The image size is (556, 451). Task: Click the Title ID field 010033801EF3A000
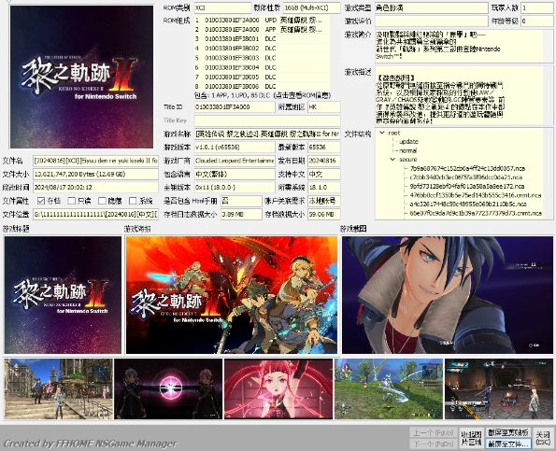tap(235, 107)
